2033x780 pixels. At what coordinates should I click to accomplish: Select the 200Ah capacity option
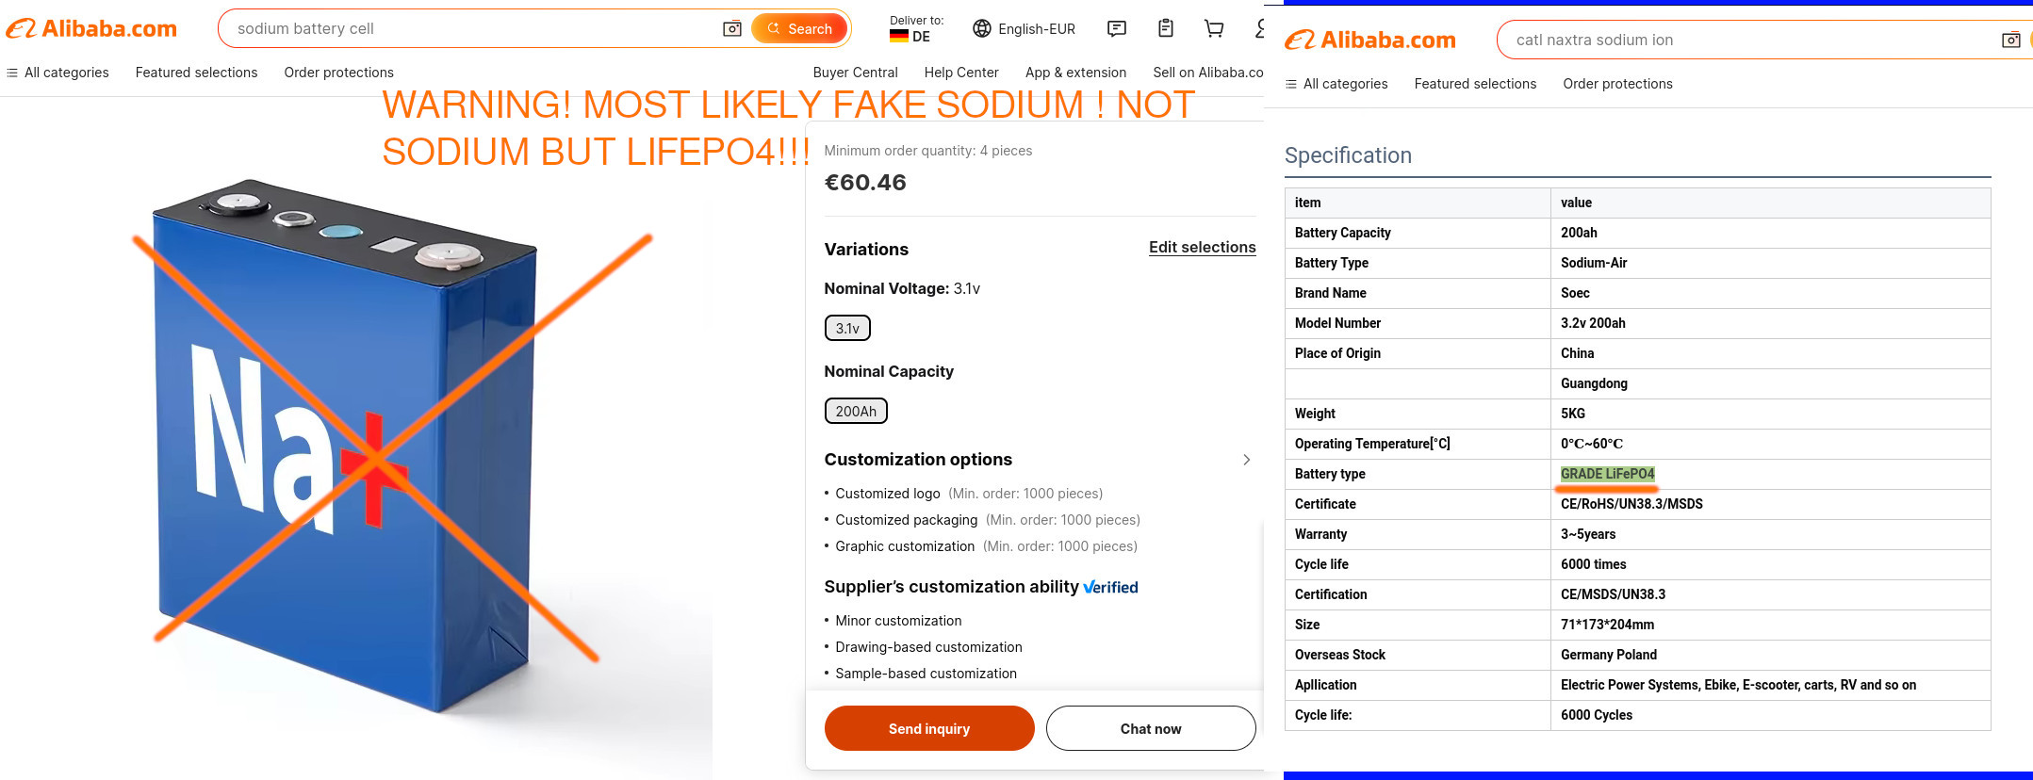(x=856, y=411)
